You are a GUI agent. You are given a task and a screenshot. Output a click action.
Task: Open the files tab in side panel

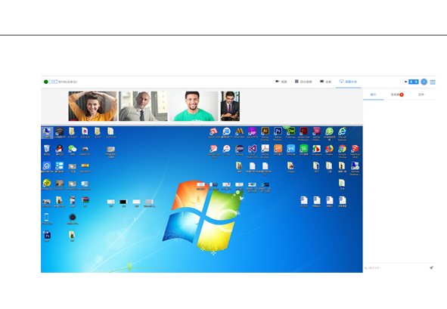coord(421,94)
